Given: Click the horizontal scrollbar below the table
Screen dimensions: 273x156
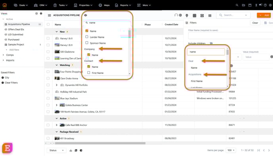Looking at the screenshot, I should [100, 143].
